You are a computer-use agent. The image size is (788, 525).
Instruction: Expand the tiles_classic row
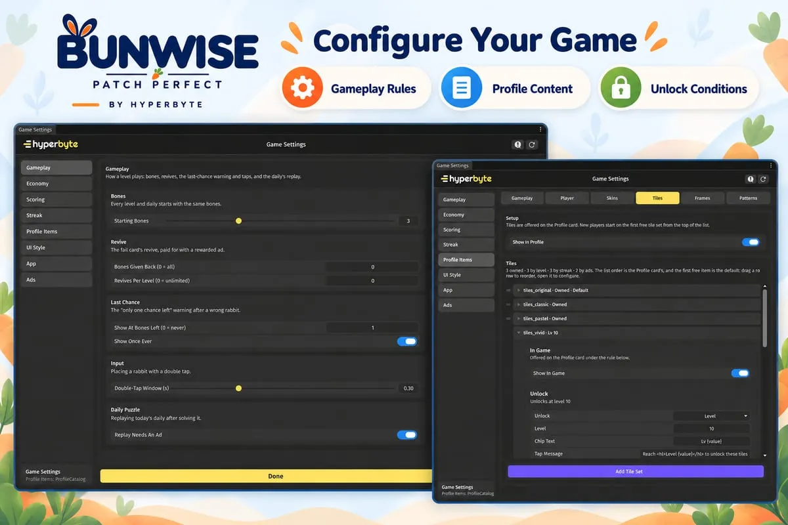tap(519, 304)
